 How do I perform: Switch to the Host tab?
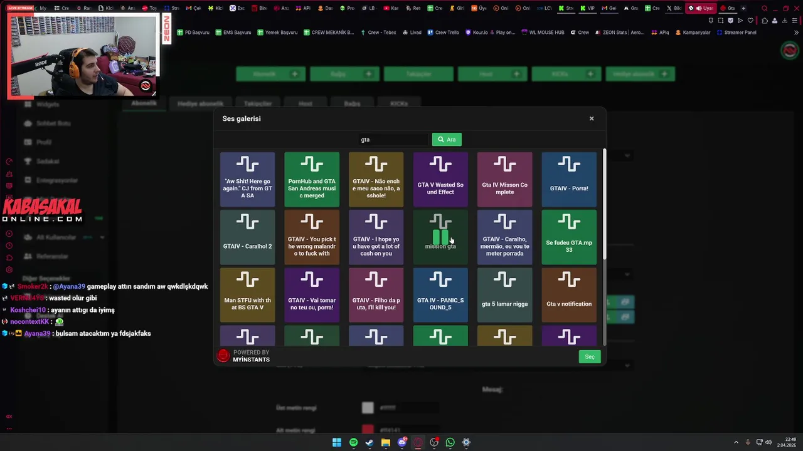tap(306, 104)
